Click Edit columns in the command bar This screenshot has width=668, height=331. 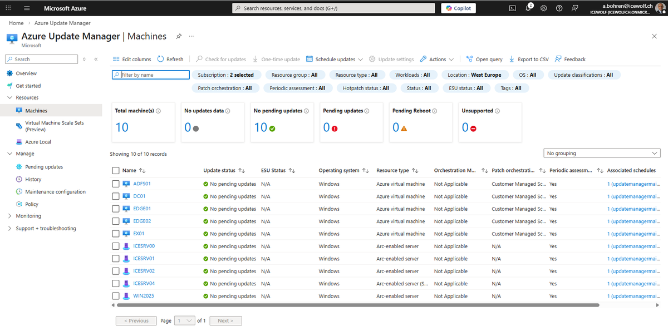(132, 59)
